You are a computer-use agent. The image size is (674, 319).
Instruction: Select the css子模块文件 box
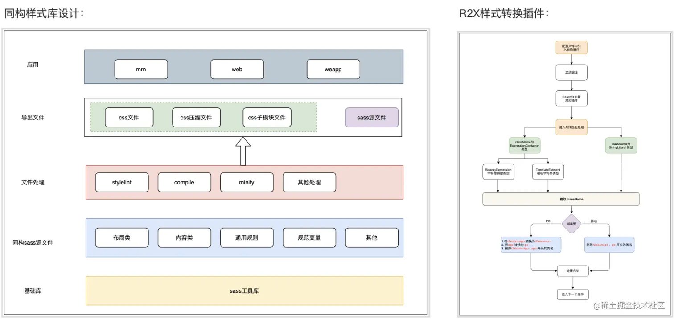267,118
